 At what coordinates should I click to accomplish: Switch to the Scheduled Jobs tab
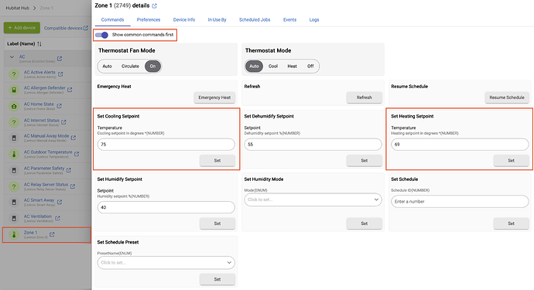[255, 20]
